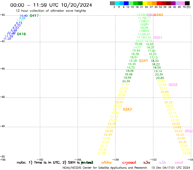Click the green value '12.61'

20,20
